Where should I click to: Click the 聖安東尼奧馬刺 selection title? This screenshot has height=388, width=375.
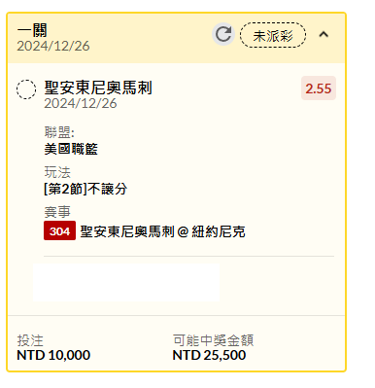coord(98,88)
